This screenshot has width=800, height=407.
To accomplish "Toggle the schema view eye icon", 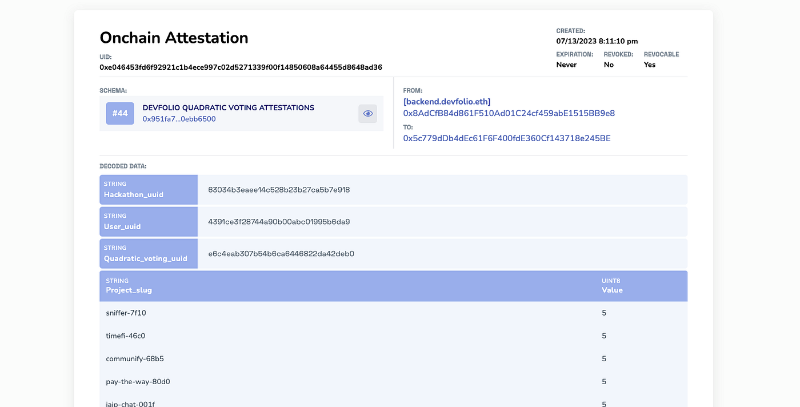I will click(367, 113).
